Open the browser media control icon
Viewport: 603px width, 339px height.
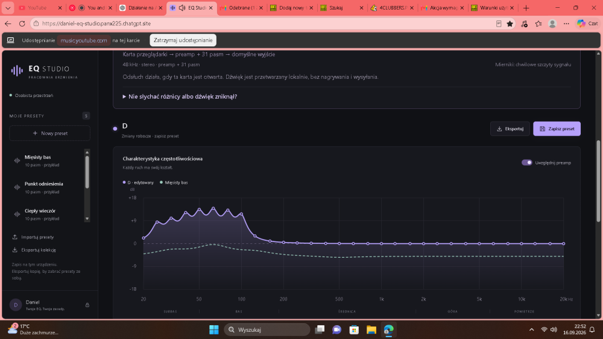click(524, 23)
